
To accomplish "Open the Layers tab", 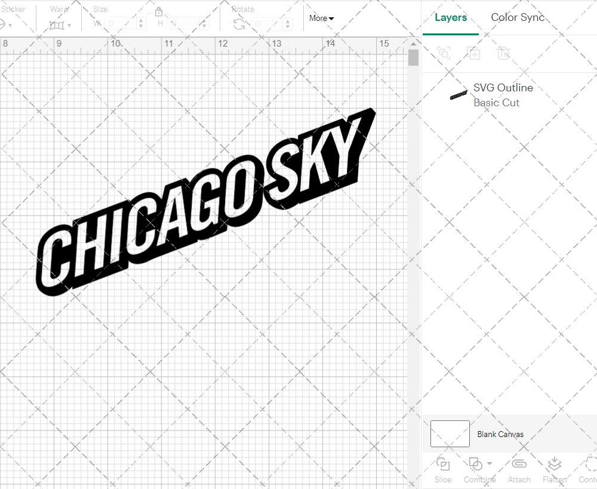I will [x=451, y=17].
